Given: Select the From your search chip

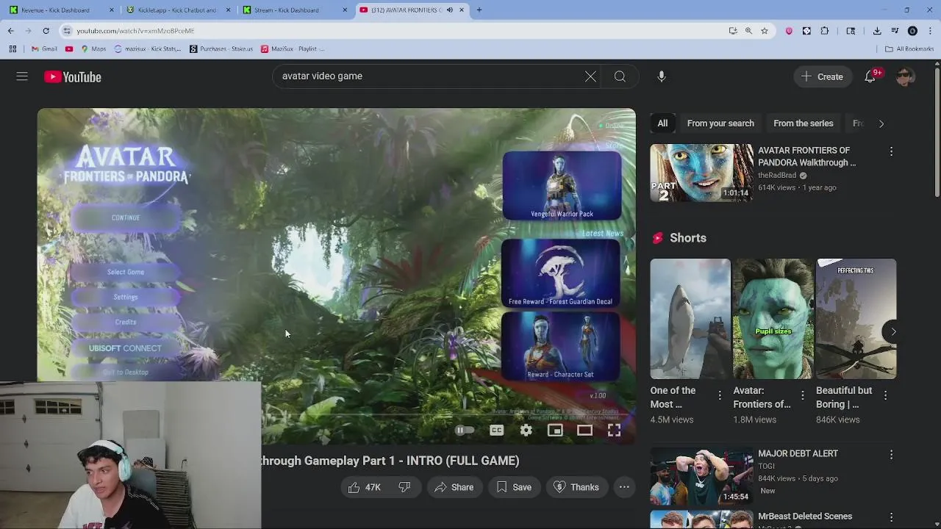Looking at the screenshot, I should pos(720,123).
